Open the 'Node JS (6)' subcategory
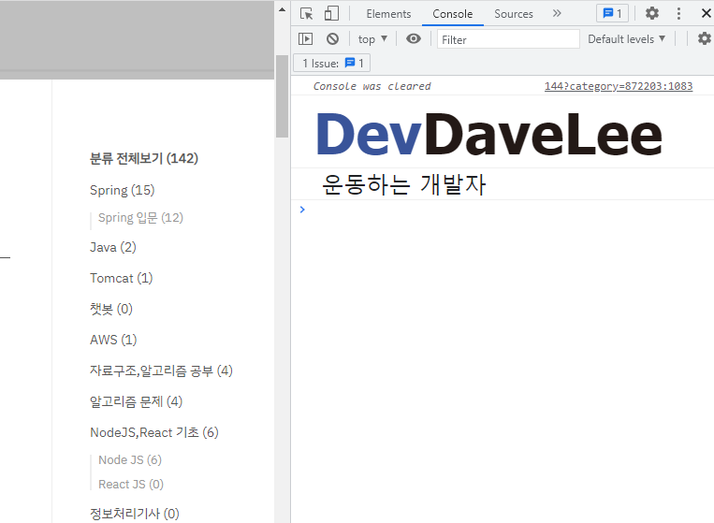 (x=130, y=459)
